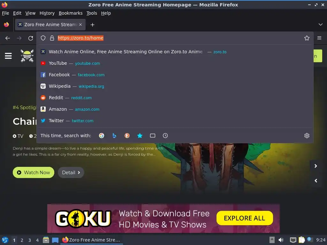Screen dimensions: 327x245
Task: Go to next spotlight slide
Action: [x=316, y=166]
